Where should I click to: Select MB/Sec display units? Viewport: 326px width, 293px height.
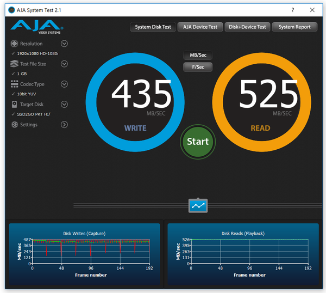tap(198, 55)
